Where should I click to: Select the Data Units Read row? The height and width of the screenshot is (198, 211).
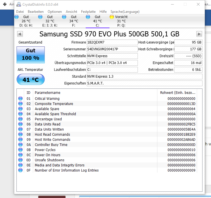[x=107, y=124]
